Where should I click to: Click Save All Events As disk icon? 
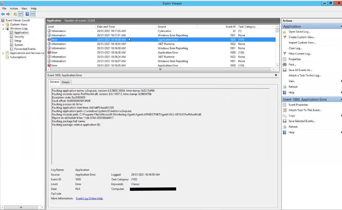pyautogui.click(x=285, y=70)
